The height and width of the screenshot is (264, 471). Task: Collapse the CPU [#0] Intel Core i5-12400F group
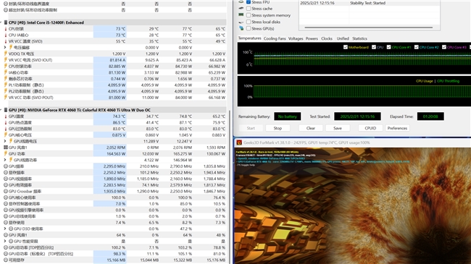tap(1, 22)
